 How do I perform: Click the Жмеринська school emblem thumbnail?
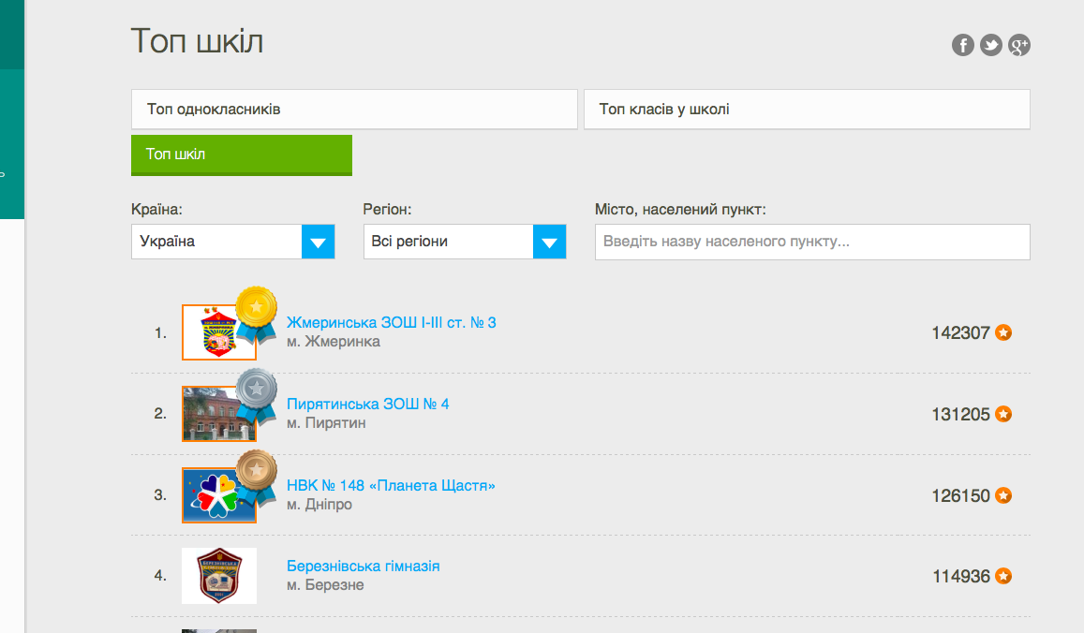tap(218, 332)
